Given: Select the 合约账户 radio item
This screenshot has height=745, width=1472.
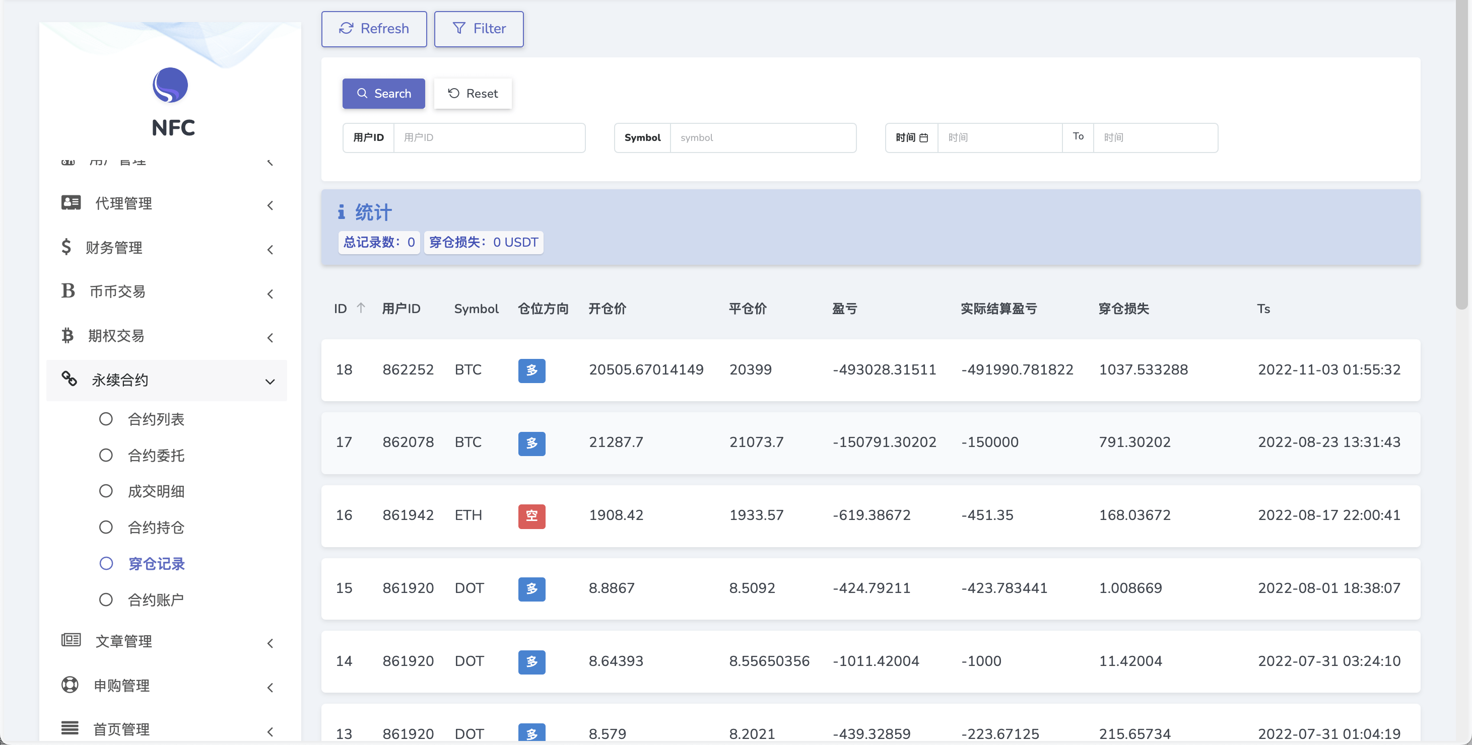Looking at the screenshot, I should click(106, 600).
